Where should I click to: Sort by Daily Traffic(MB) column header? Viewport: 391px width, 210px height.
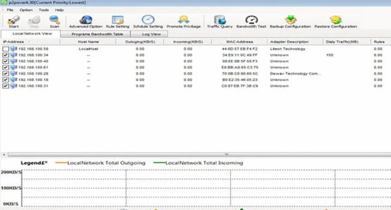tap(347, 42)
